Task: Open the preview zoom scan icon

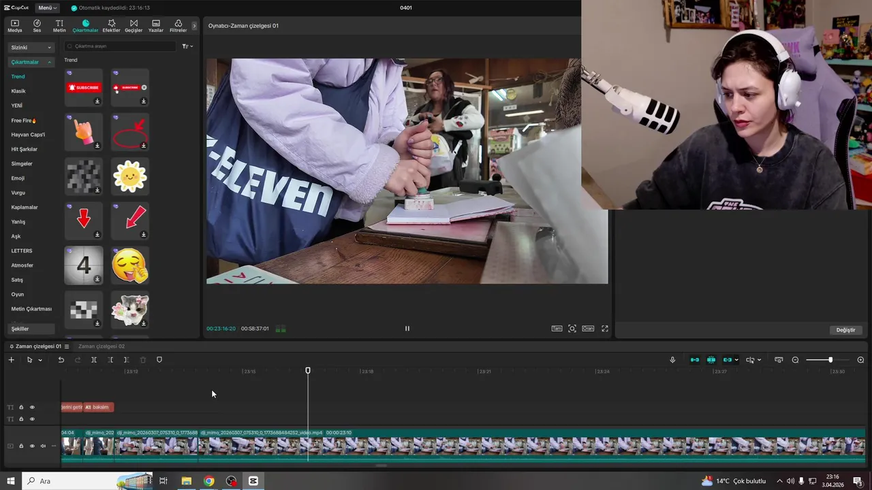Action: (x=572, y=329)
